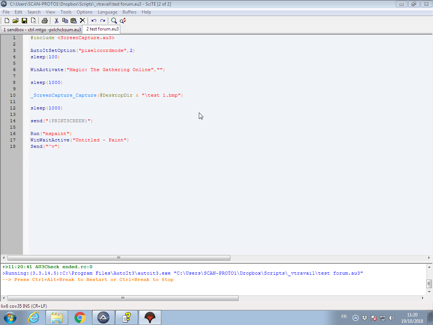Click the volume speaker icon in system tray
The width and height of the screenshot is (433, 325).
point(391,318)
